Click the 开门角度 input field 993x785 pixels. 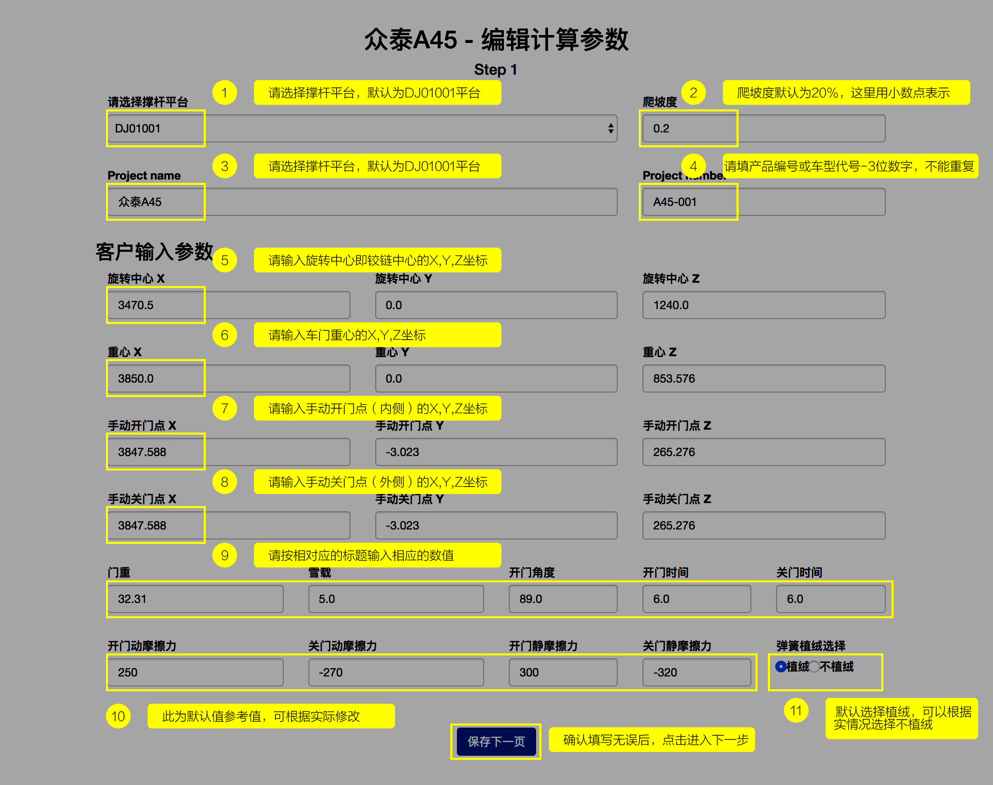tap(563, 599)
